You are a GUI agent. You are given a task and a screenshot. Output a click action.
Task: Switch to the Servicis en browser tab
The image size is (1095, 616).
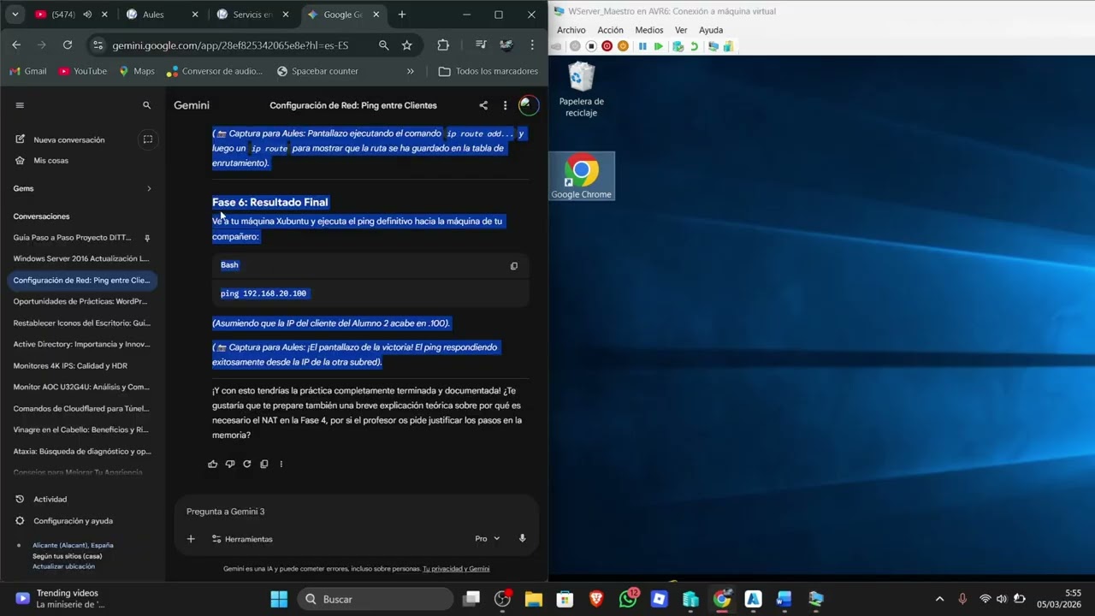point(252,15)
